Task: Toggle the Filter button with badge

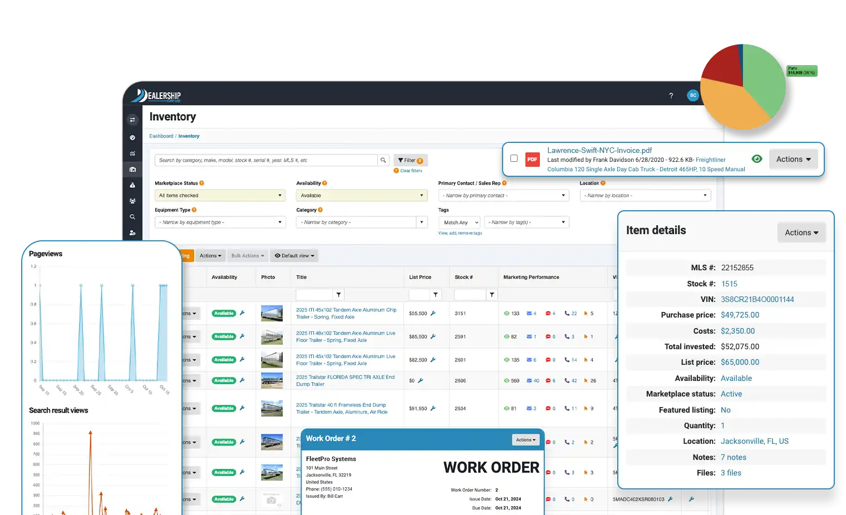Action: [410, 160]
